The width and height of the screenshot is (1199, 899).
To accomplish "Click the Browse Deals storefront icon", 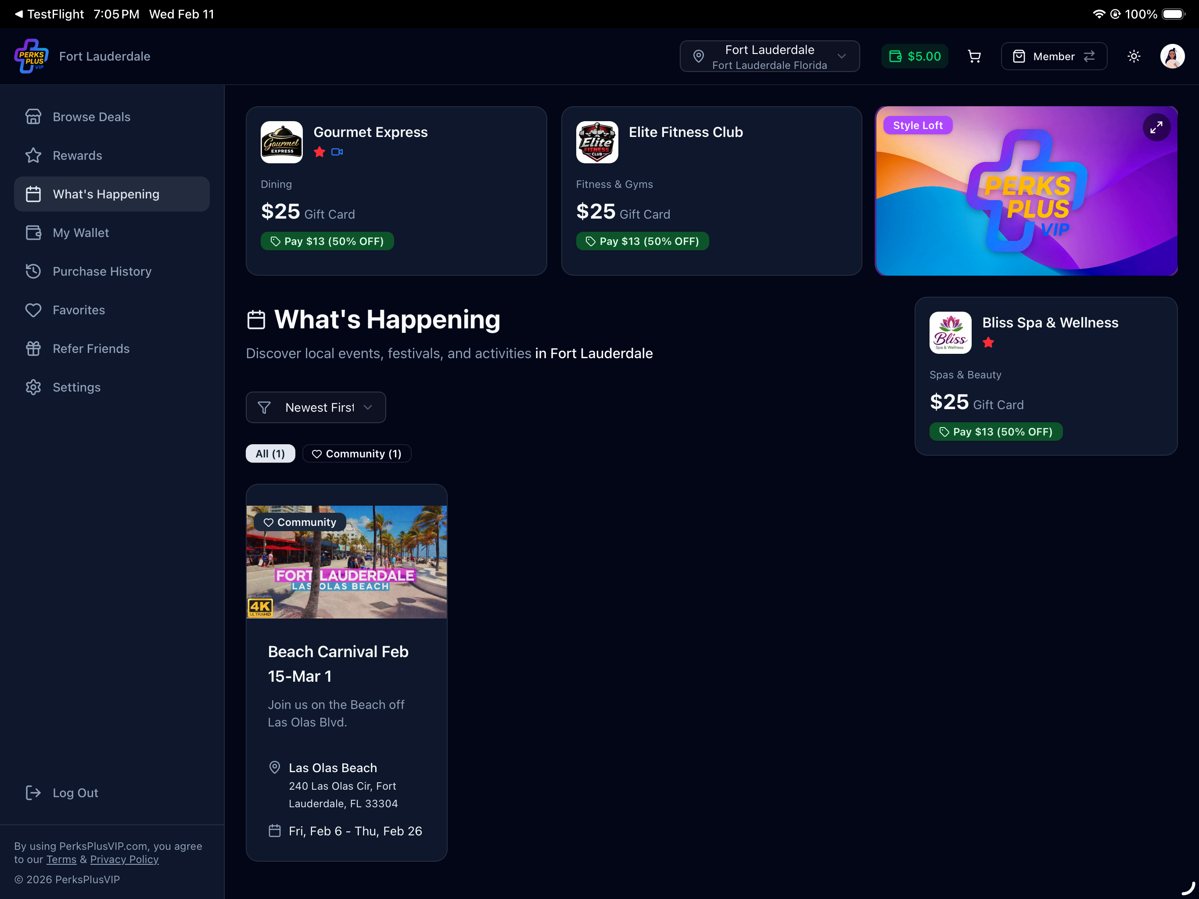I will coord(33,117).
